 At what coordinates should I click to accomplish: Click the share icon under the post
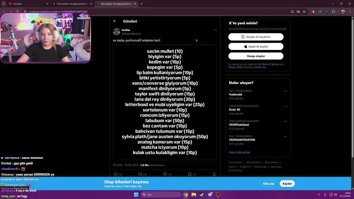214,174
